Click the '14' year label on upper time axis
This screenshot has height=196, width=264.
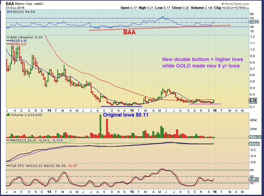pyautogui.click(x=49, y=110)
